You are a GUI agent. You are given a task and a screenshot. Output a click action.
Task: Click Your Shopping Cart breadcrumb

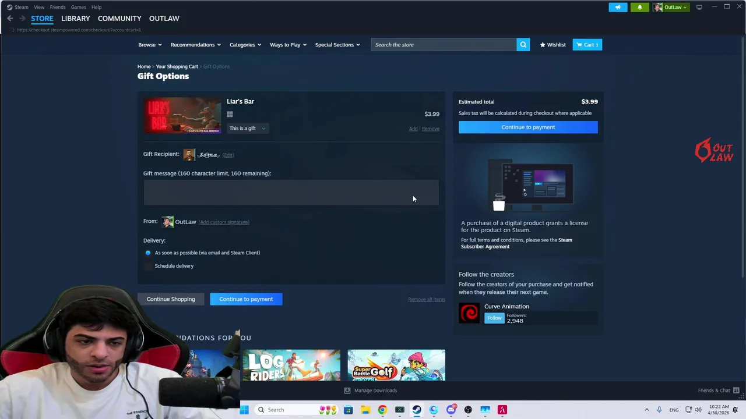(x=177, y=66)
